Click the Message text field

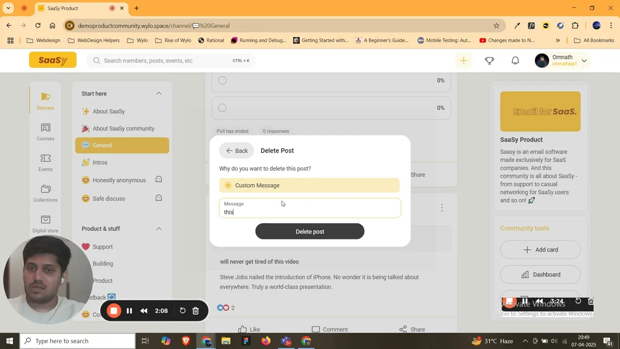coord(310,208)
